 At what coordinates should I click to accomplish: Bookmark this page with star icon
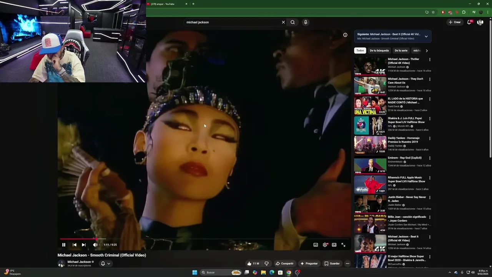(x=433, y=12)
